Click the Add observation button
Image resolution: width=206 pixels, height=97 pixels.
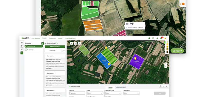pos(55,47)
